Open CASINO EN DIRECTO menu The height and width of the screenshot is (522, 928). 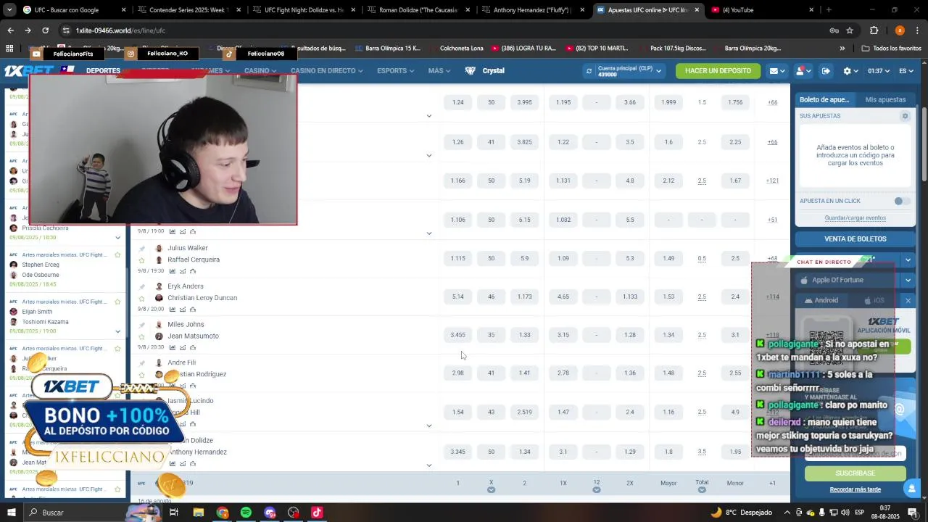(327, 71)
